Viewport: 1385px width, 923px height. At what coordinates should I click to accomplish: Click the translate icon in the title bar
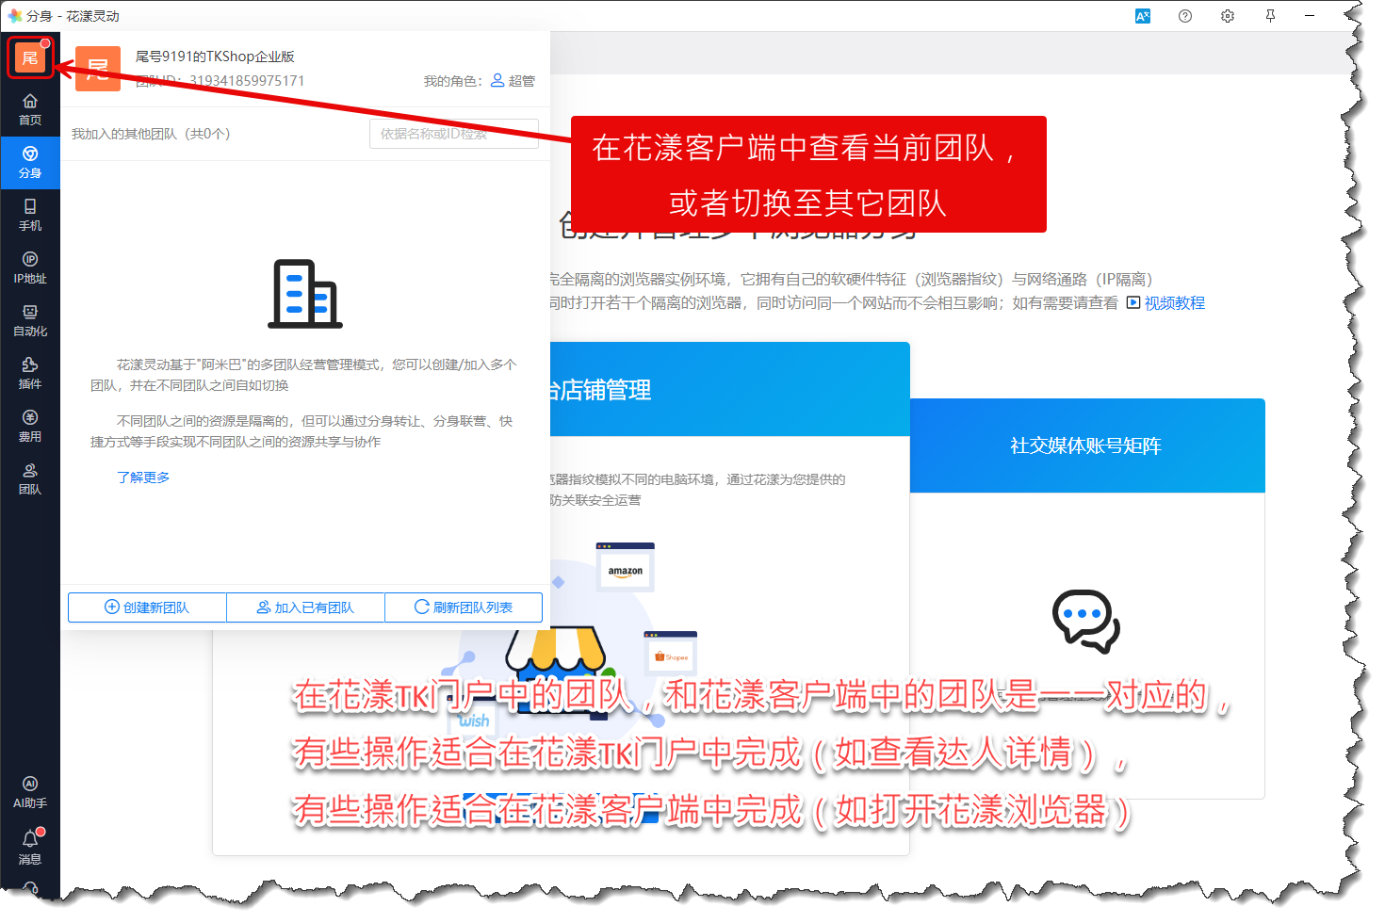click(1143, 16)
